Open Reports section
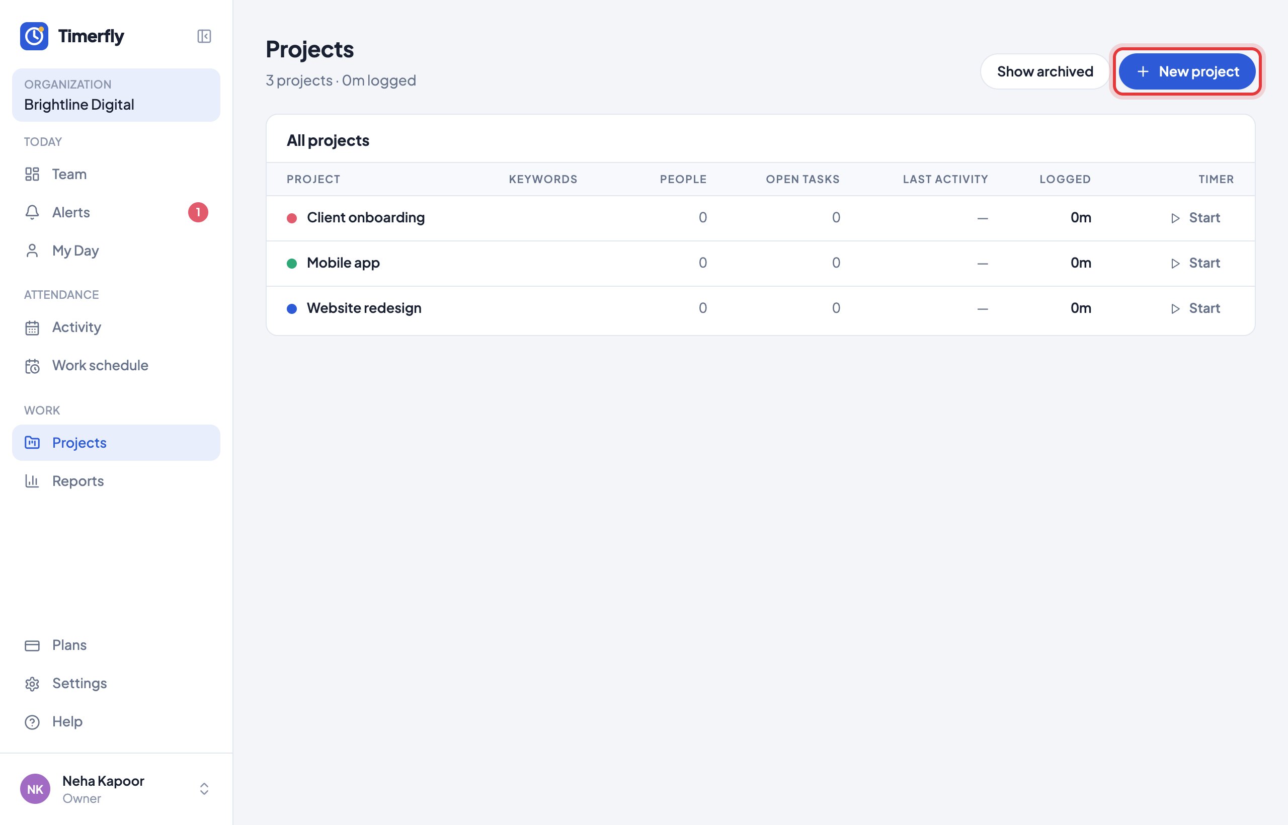This screenshot has width=1288, height=825. click(116, 481)
